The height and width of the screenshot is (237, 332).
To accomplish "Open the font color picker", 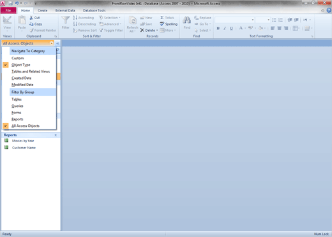I will pos(242,28).
